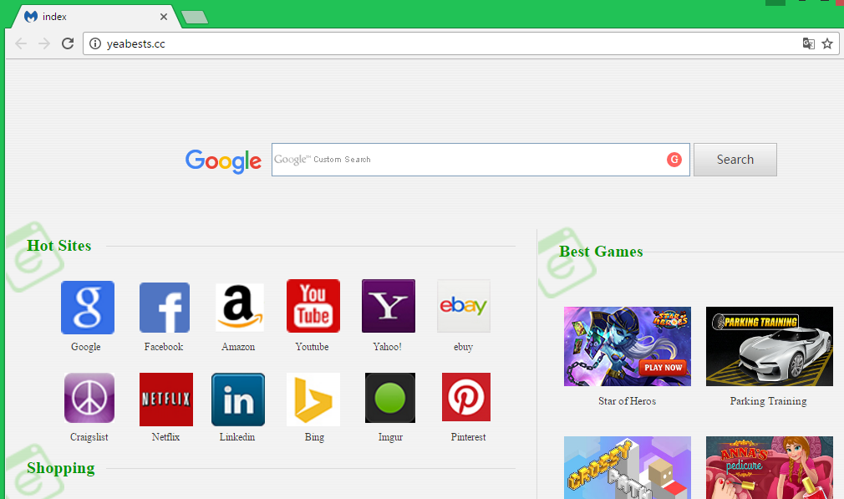
Task: Click the Star of Heros caption
Action: point(627,401)
